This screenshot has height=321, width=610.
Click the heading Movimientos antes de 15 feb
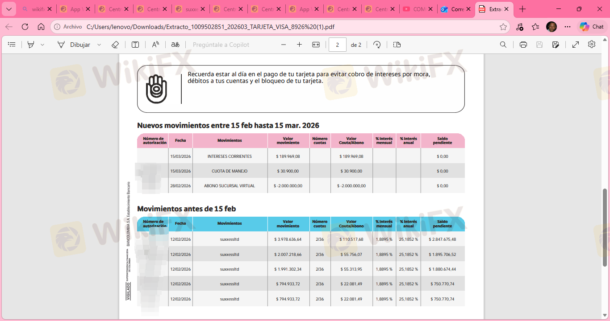(x=186, y=209)
